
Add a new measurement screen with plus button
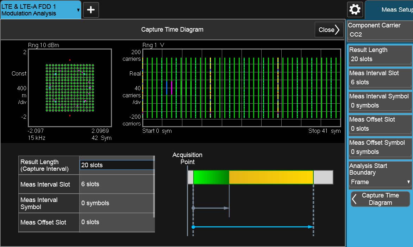(91, 9)
